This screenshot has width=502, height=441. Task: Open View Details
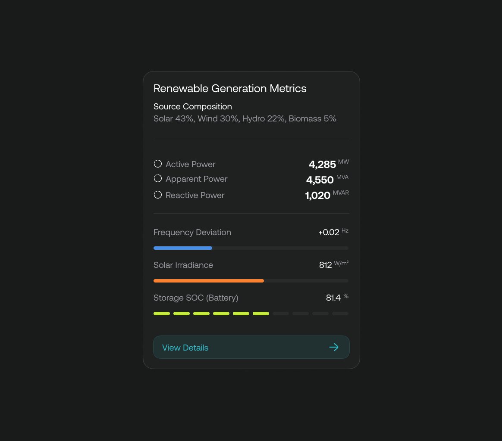[x=251, y=347]
